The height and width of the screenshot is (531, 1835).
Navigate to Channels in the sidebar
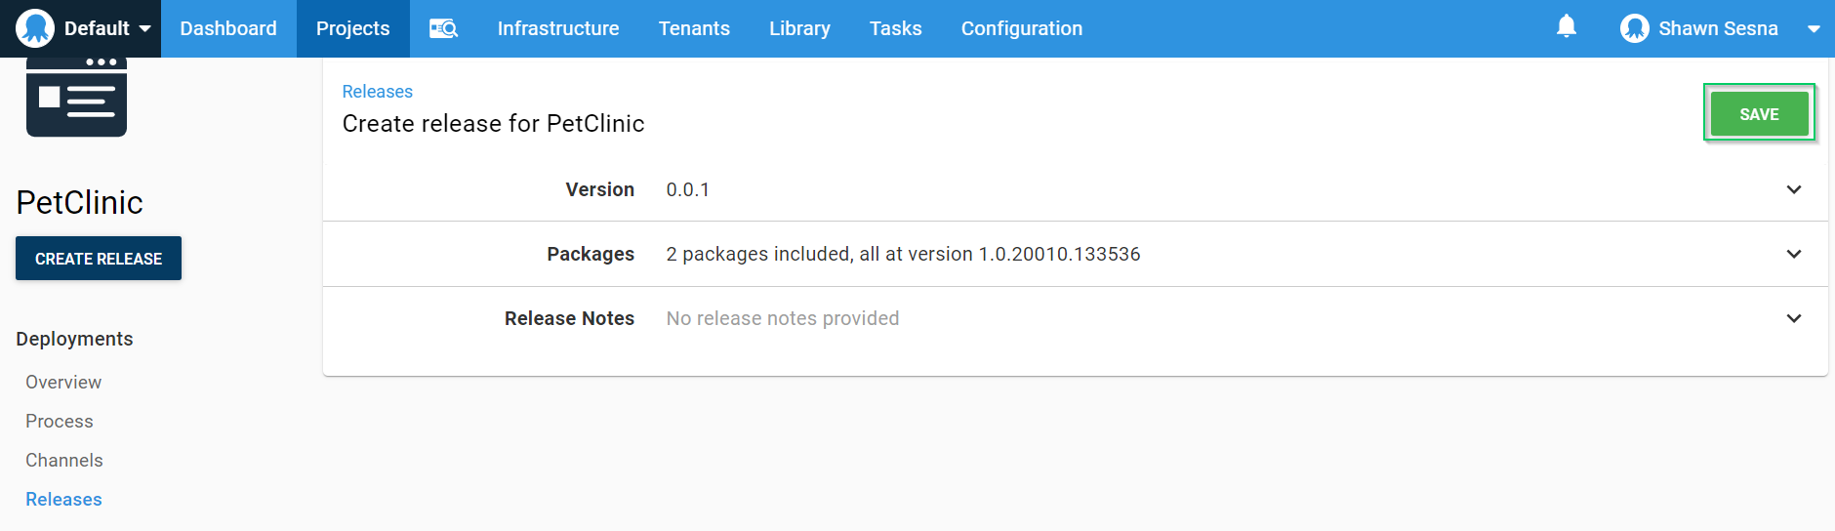(64, 460)
